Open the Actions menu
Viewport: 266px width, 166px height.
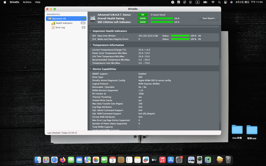point(27,2)
